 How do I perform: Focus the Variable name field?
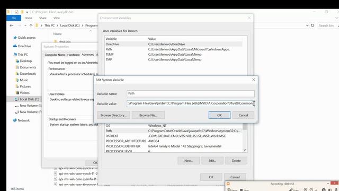click(191, 93)
